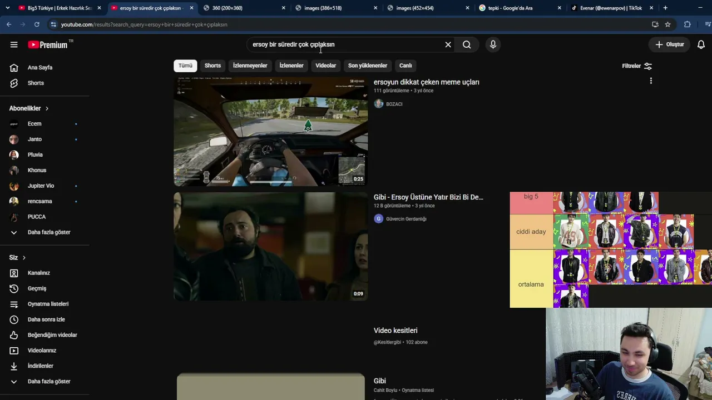This screenshot has height=400, width=712.
Task: Expand the Abonelikler section
Action: (x=29, y=108)
